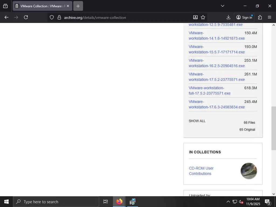The width and height of the screenshot is (276, 207).
Task: Download VMware-workstation-full-17.5.2-23775571.exe
Action: 209,91
